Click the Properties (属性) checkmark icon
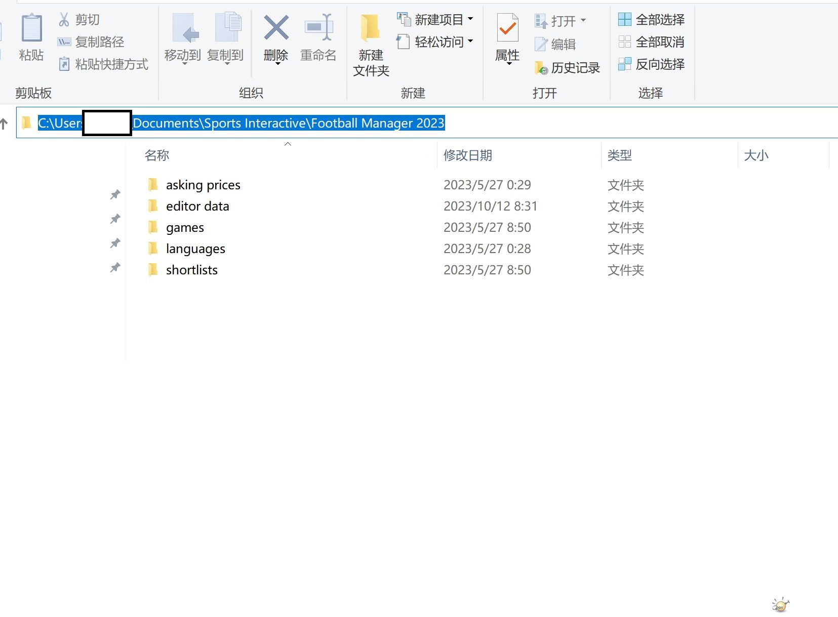 click(x=507, y=28)
